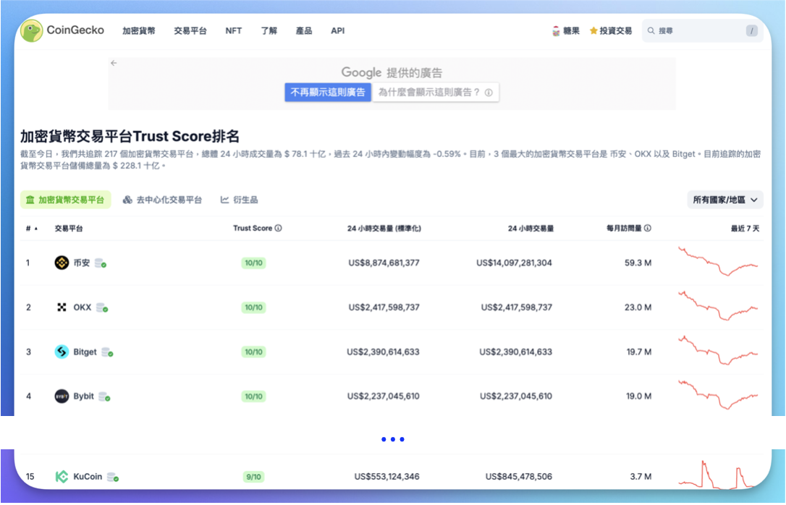Sort by Trust Score column header
Viewport: 786px width, 505px height.
click(252, 228)
